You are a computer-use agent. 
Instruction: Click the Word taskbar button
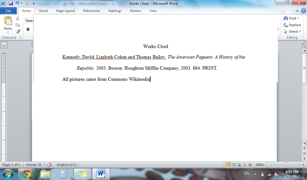click(101, 174)
